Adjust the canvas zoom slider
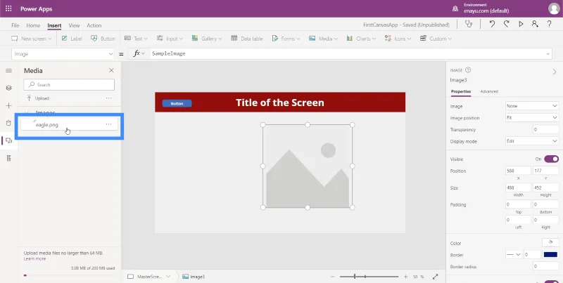Viewport: 563px width, 283px height. pyautogui.click(x=369, y=277)
